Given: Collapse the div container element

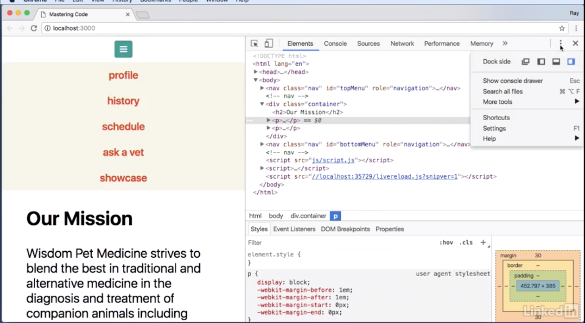Looking at the screenshot, I should click(x=262, y=104).
